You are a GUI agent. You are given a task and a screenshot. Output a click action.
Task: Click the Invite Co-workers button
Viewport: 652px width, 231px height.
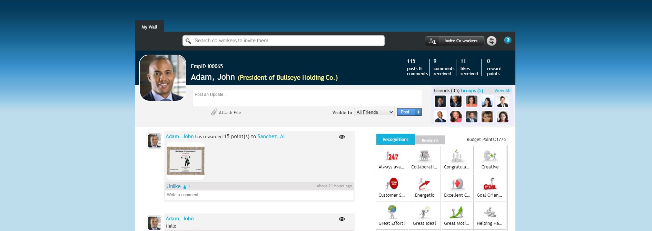tap(455, 41)
